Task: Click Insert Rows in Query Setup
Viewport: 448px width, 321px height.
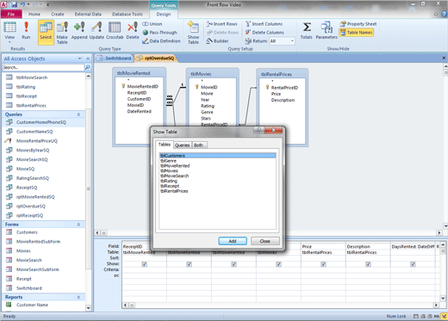Action: click(222, 24)
